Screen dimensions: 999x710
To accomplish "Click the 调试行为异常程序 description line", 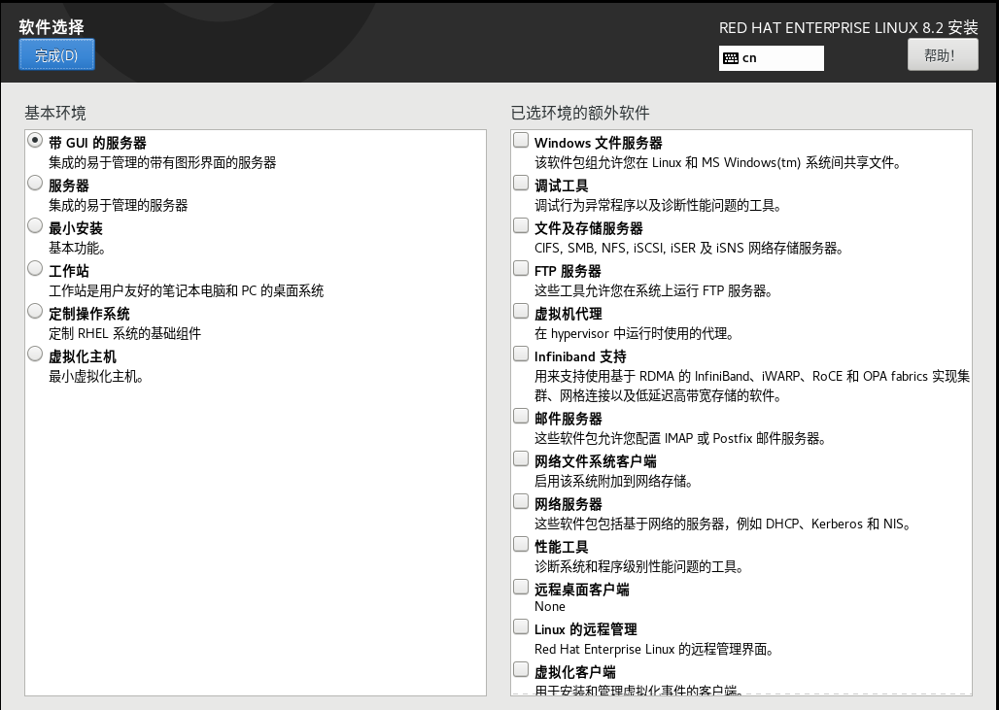I will click(x=659, y=206).
